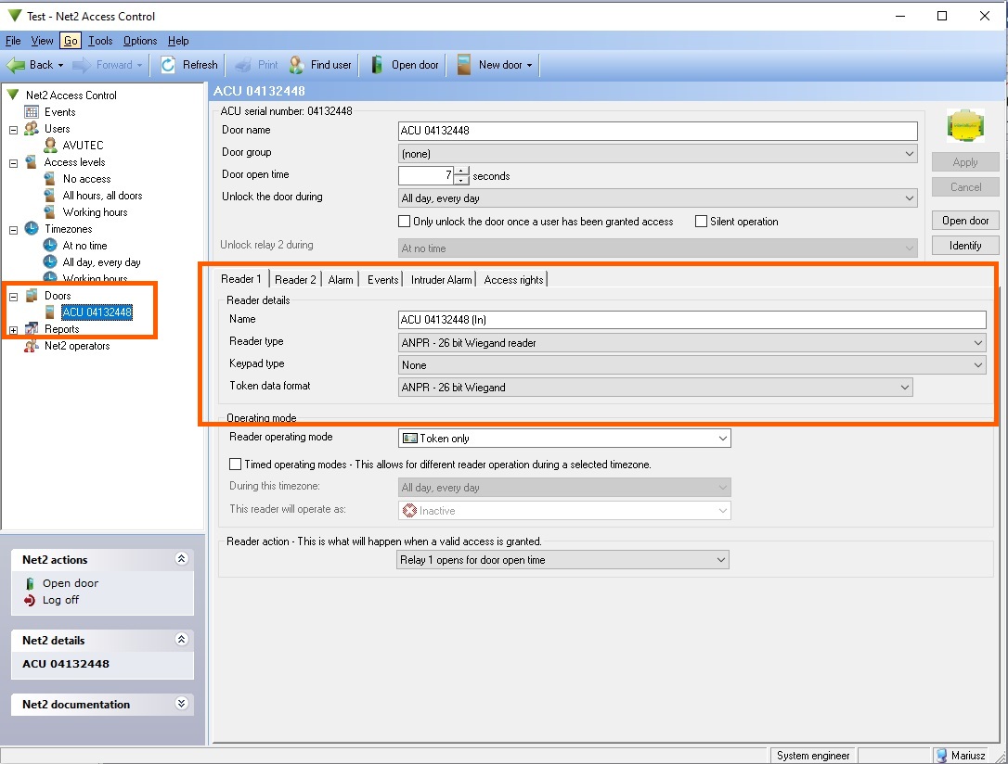Click the Refresh icon in toolbar
Image resolution: width=1008 pixels, height=764 pixels.
[x=168, y=65]
